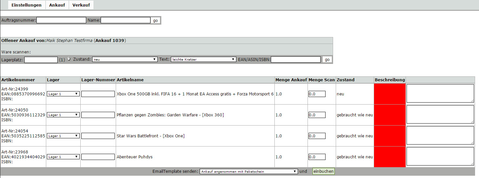This screenshot has height=178, width=479.
Task: Click EAN:5035225112585 text
Action: tap(23, 136)
